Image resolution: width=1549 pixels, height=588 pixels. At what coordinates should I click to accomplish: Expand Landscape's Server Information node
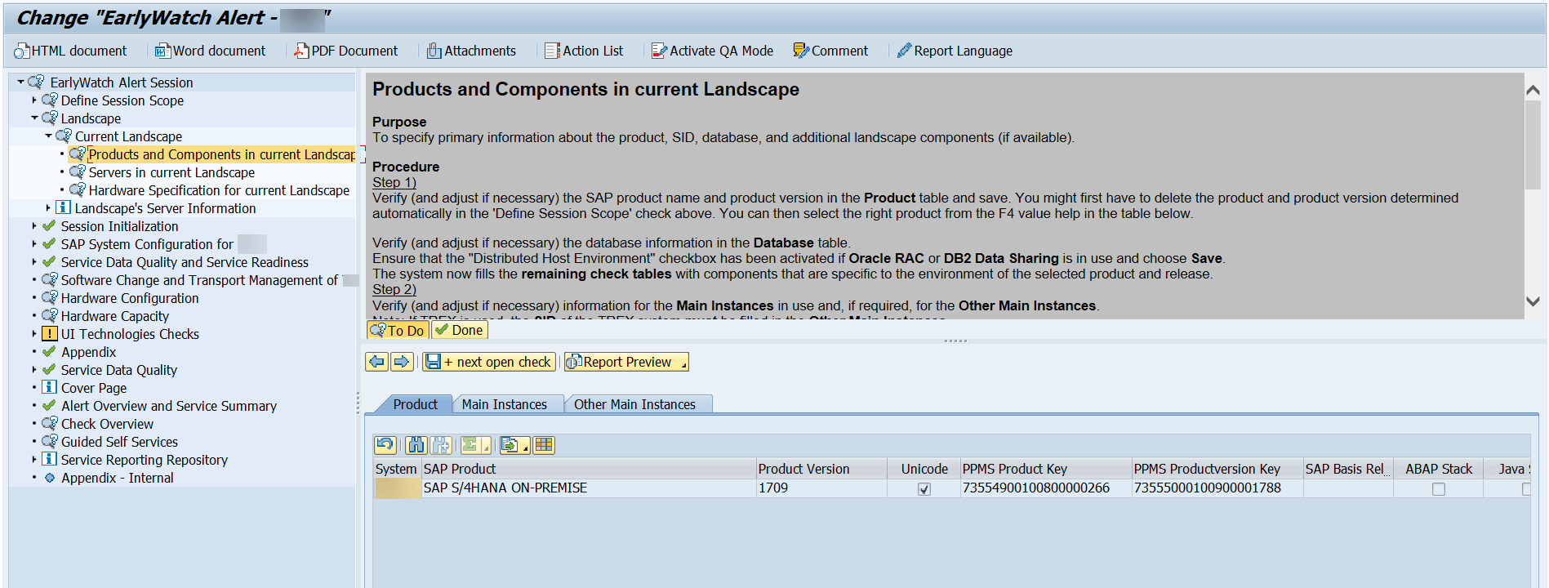click(48, 208)
